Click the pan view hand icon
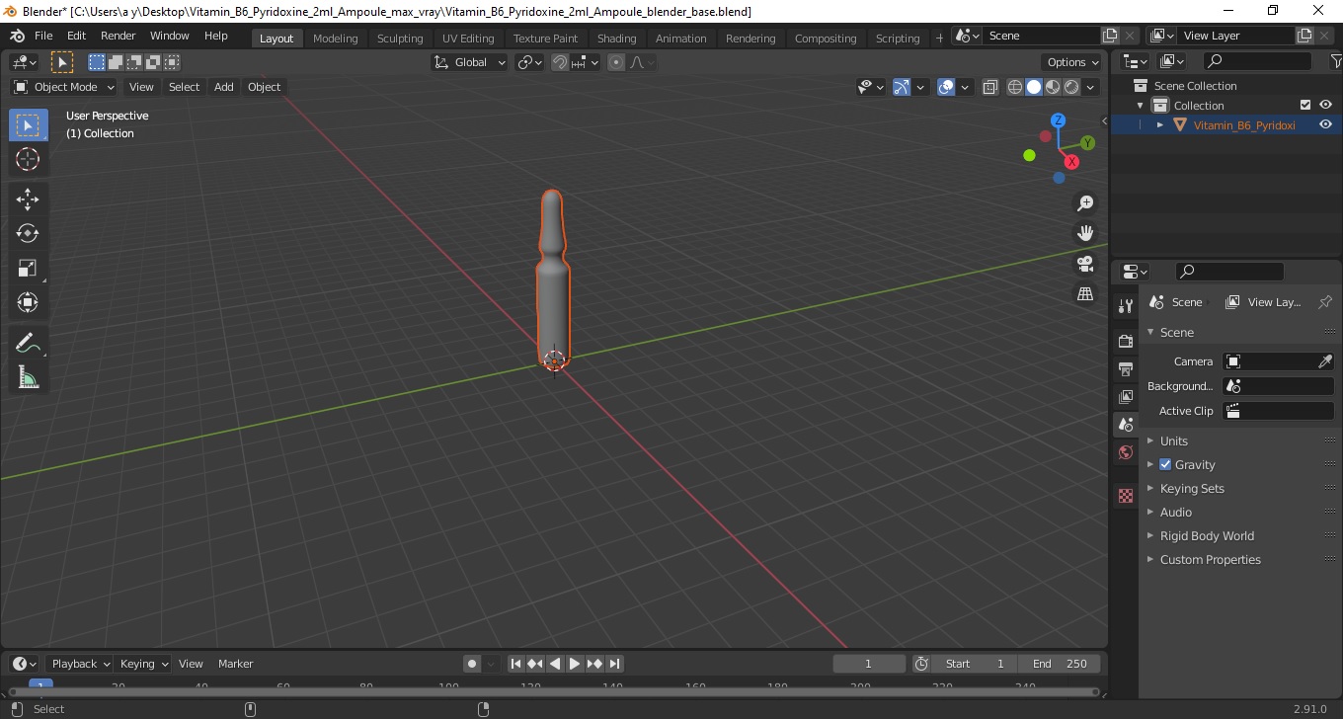The width and height of the screenshot is (1343, 719). click(1085, 233)
